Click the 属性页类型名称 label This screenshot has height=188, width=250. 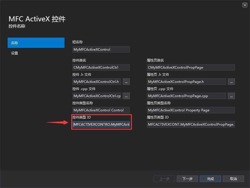tap(159, 103)
